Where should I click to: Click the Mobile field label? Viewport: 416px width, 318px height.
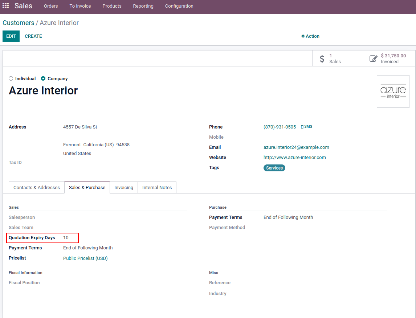coord(216,137)
